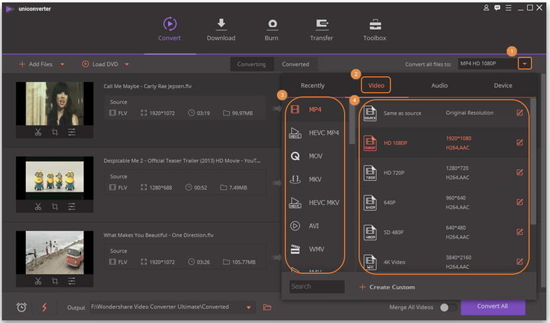Edit the SD 480P preset
Screen dimensions: 550x323
click(x=520, y=232)
